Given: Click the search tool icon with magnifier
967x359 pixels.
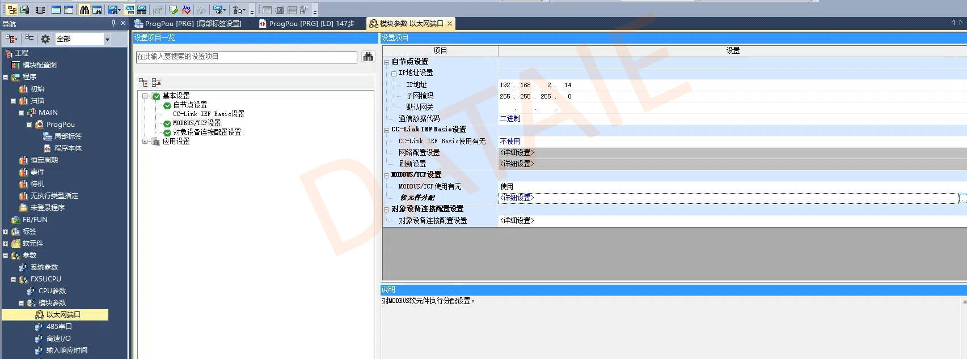Looking at the screenshot, I should [x=239, y=10].
